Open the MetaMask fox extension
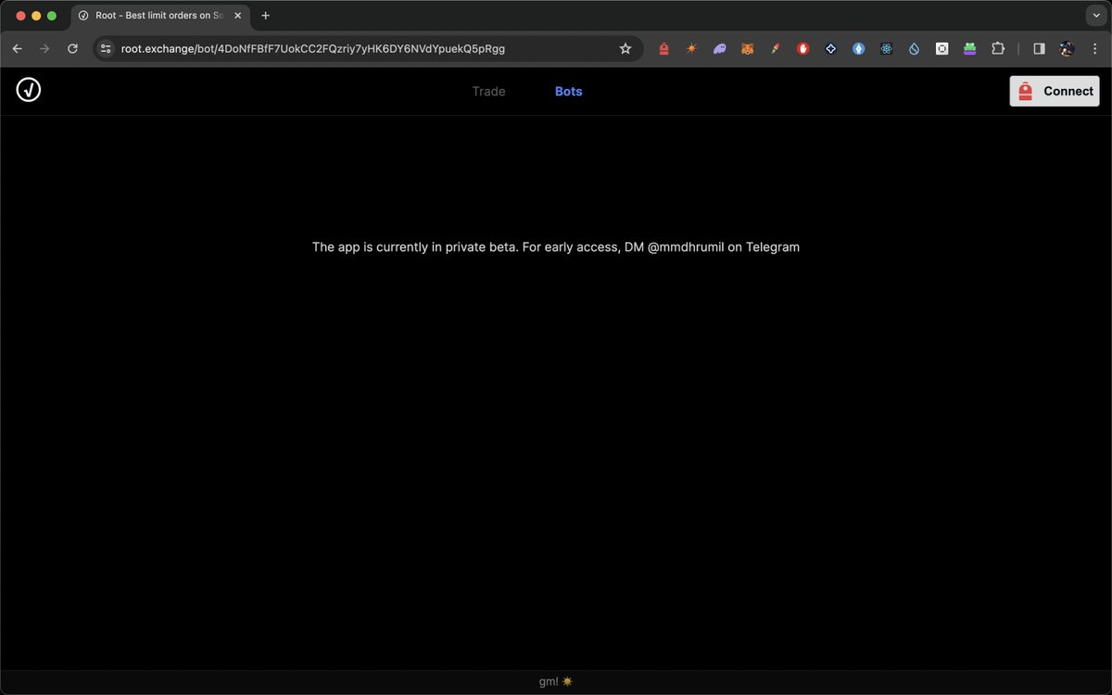The width and height of the screenshot is (1112, 695). click(x=747, y=49)
